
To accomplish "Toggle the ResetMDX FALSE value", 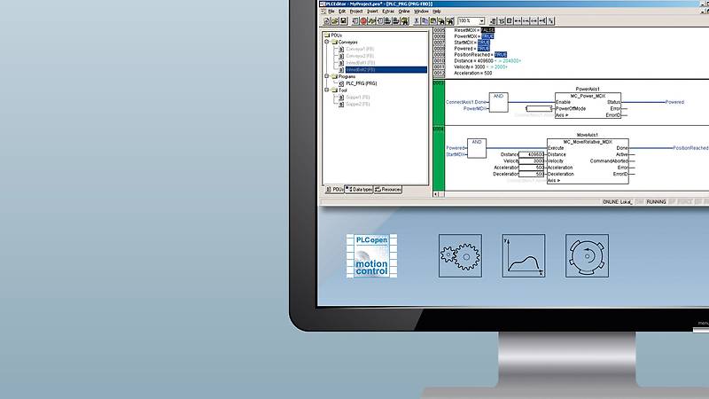I will click(x=488, y=29).
